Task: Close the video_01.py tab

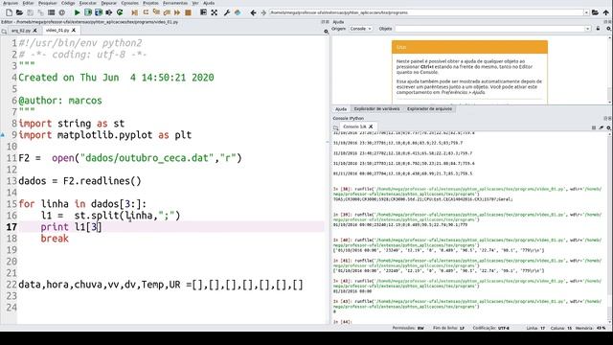Action: (x=74, y=30)
